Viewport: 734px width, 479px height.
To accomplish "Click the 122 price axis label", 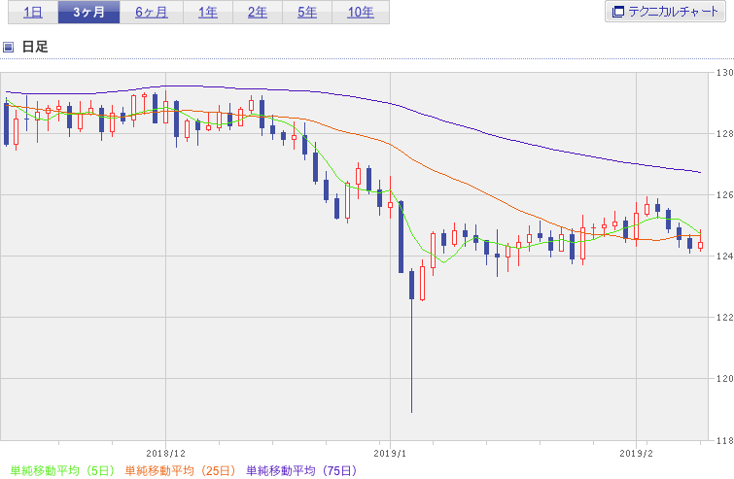I will (x=724, y=318).
